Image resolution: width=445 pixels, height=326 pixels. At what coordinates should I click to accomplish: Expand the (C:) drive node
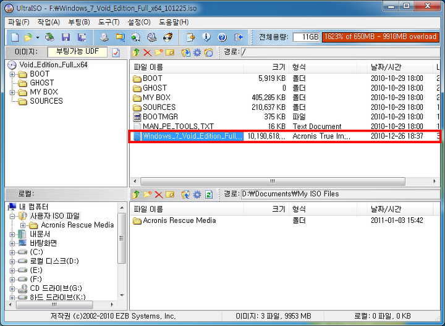click(x=12, y=253)
